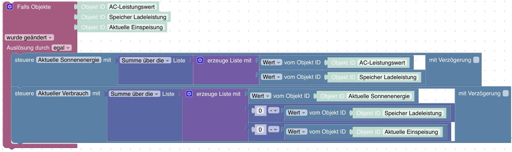Viewport: 512px width, 152px height.
Task: Select trigger Objekt ID Speicher Ladeleistung
Action: [x=124, y=17]
